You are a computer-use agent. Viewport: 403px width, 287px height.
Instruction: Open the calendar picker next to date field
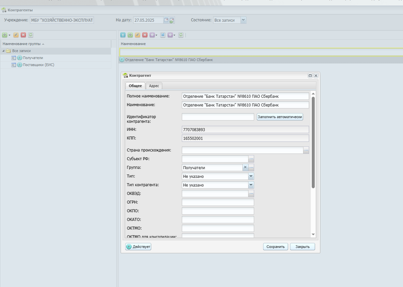pos(166,20)
